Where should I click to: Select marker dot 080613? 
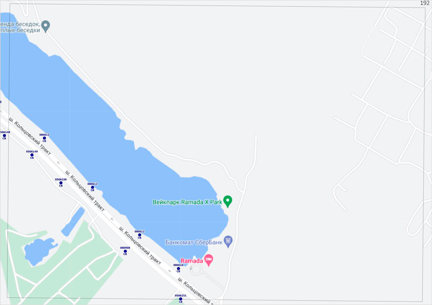44,138
